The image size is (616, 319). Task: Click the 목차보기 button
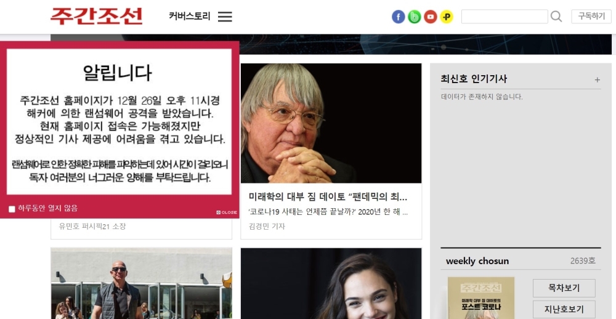564,288
